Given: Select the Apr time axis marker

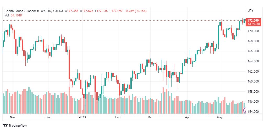Looking at the screenshot, I should 187,117.
